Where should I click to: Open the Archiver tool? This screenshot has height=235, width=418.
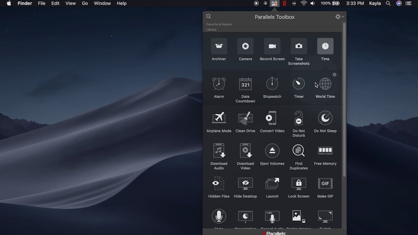coord(219,46)
